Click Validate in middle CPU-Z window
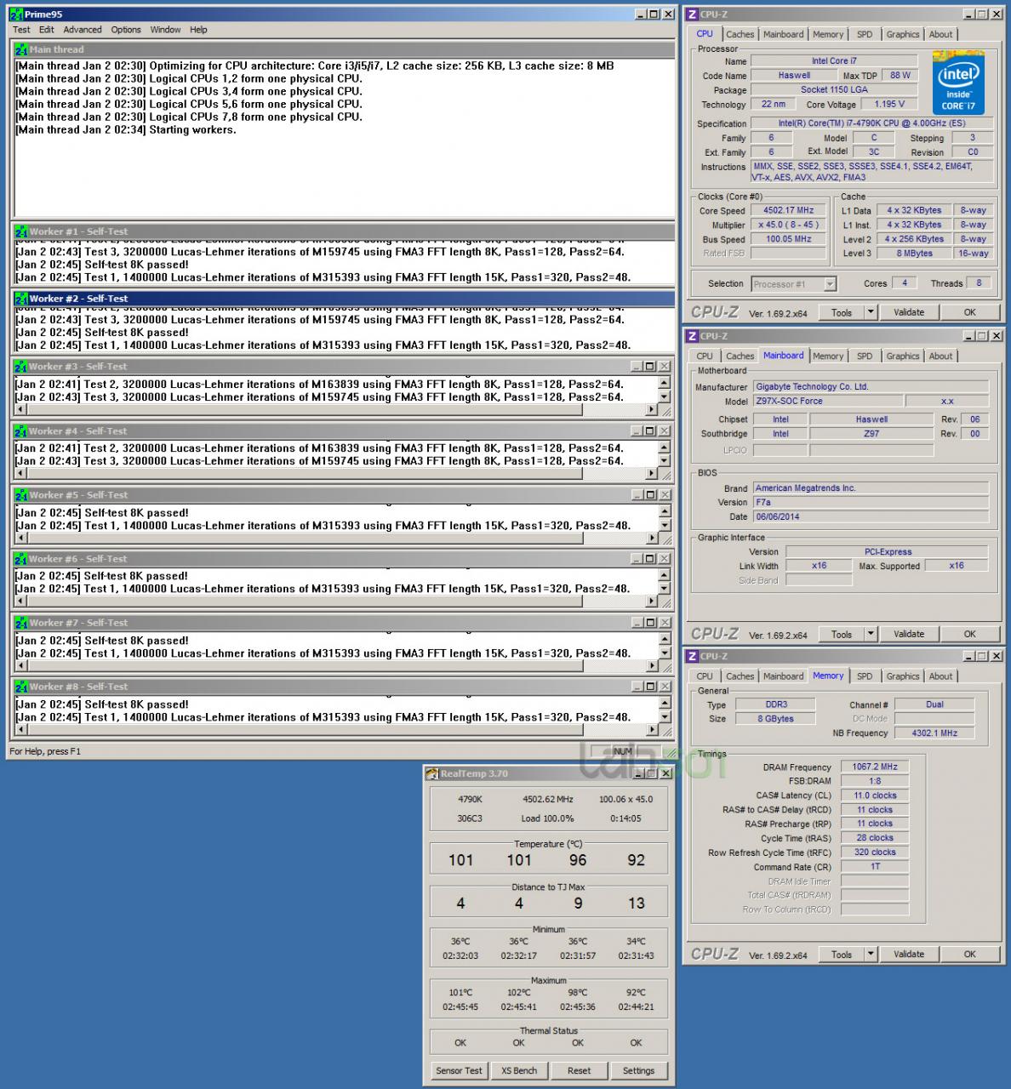Screen dimensions: 1011x1089 [909, 634]
